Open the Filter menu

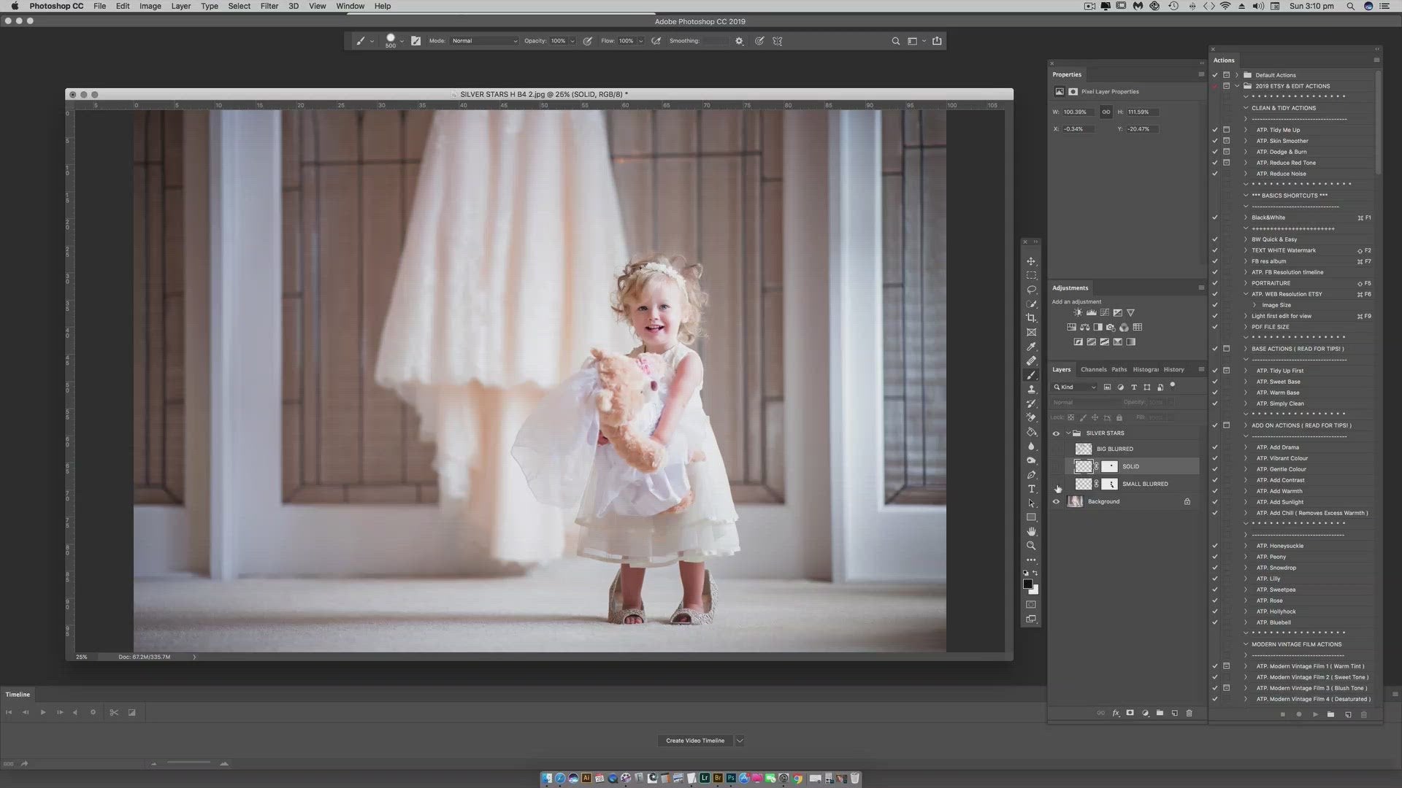coord(269,6)
